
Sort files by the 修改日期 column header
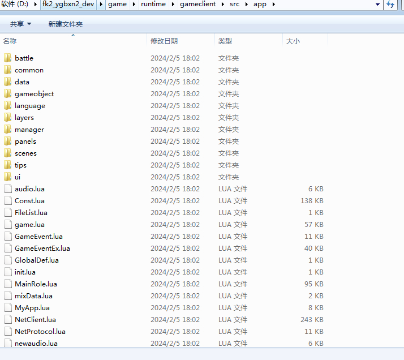coord(164,41)
